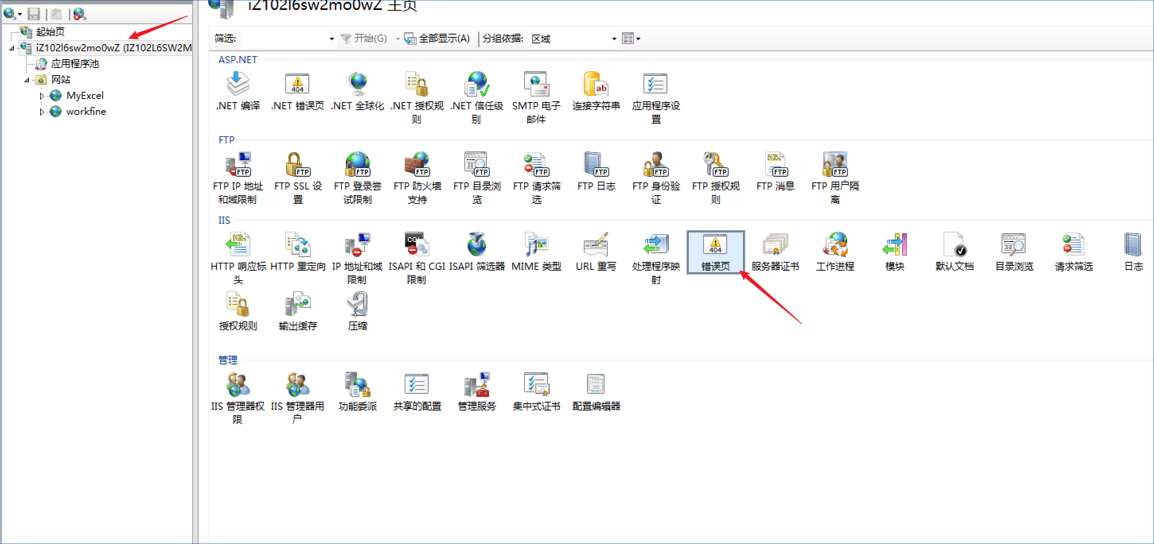Open FTP 目录浏览

click(x=477, y=178)
